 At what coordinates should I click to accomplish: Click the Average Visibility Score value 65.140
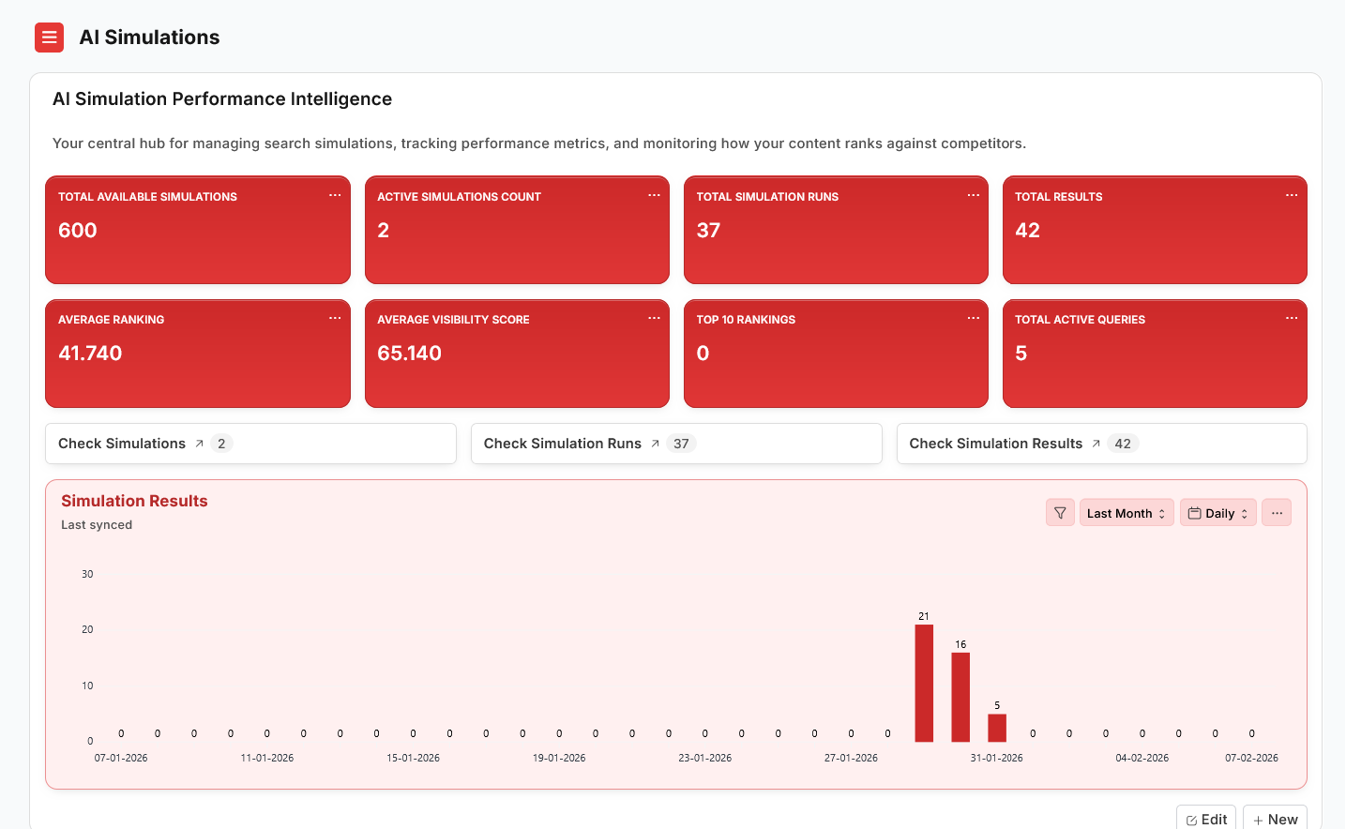pyautogui.click(x=409, y=354)
